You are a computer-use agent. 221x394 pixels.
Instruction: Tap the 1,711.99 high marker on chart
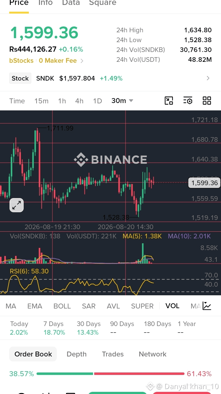(x=60, y=128)
